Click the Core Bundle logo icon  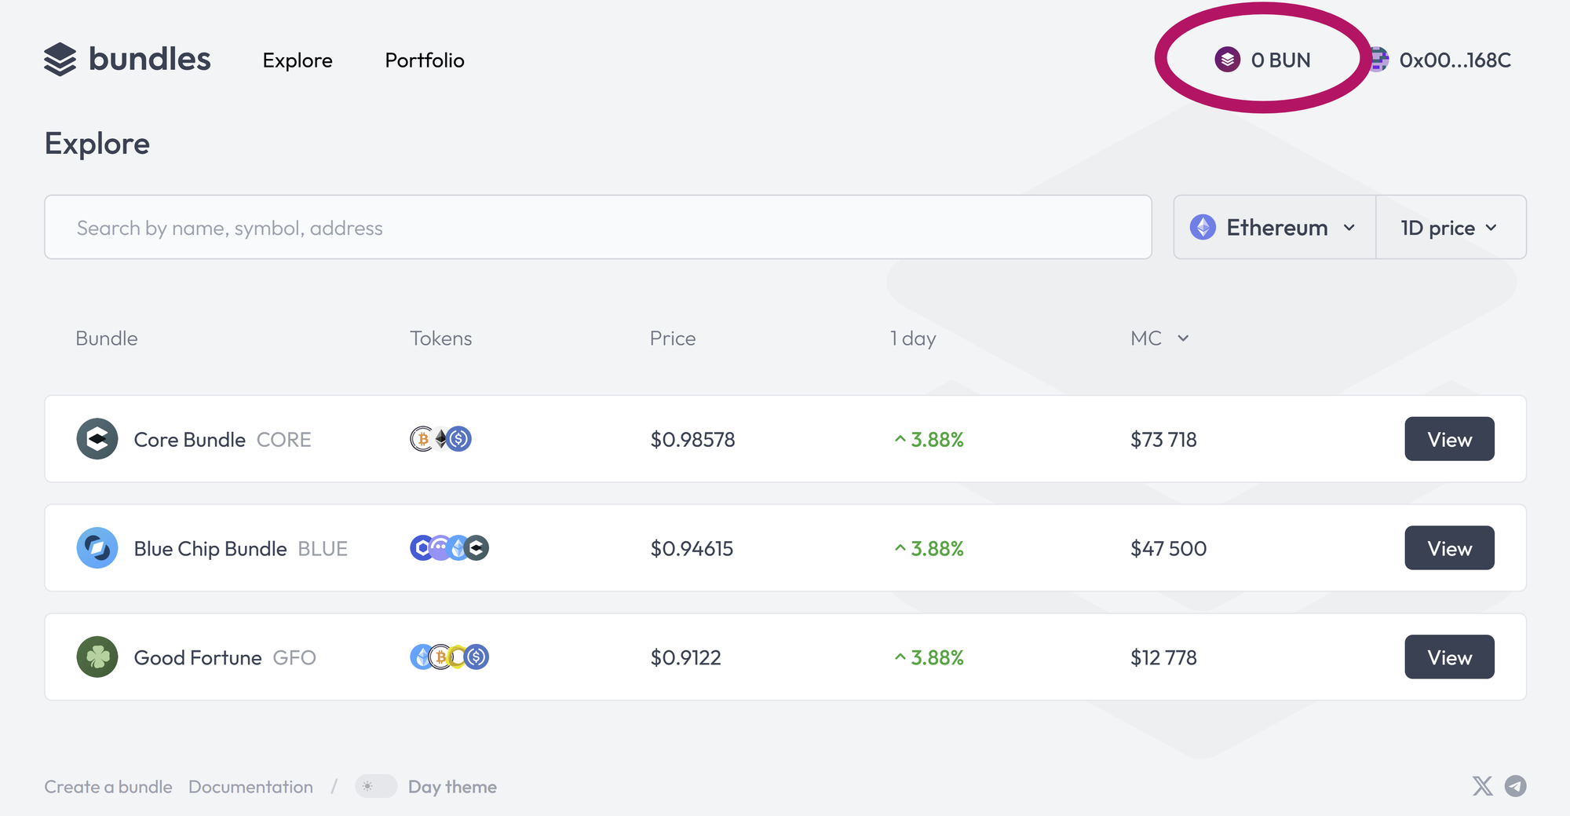(97, 439)
